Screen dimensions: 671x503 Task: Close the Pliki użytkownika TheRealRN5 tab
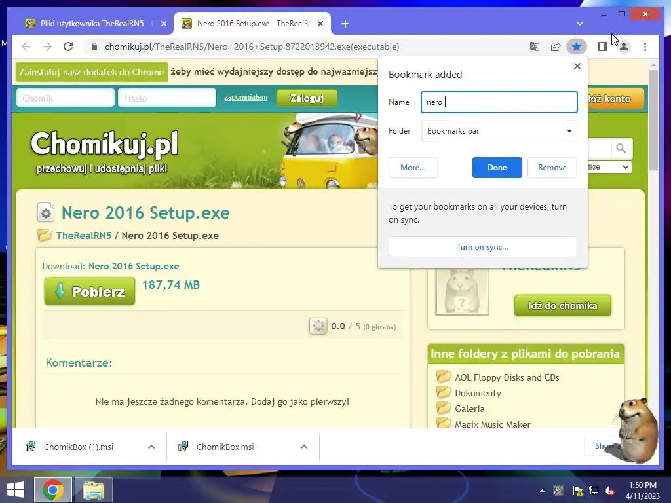pos(164,24)
